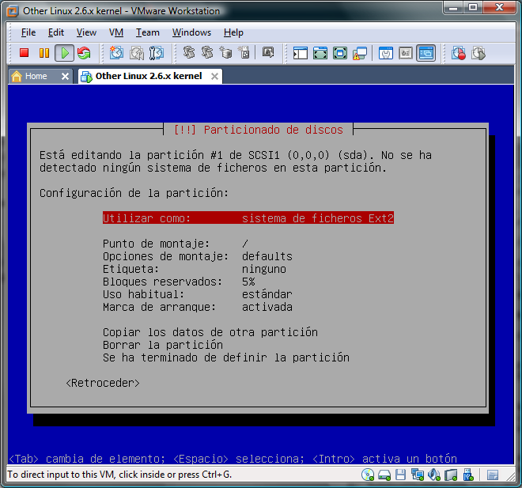Image resolution: width=522 pixels, height=488 pixels.
Task: Power on the VM with green play icon
Action: coord(64,53)
